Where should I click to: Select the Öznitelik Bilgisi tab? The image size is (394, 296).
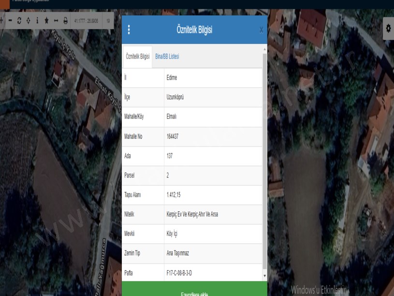point(137,57)
